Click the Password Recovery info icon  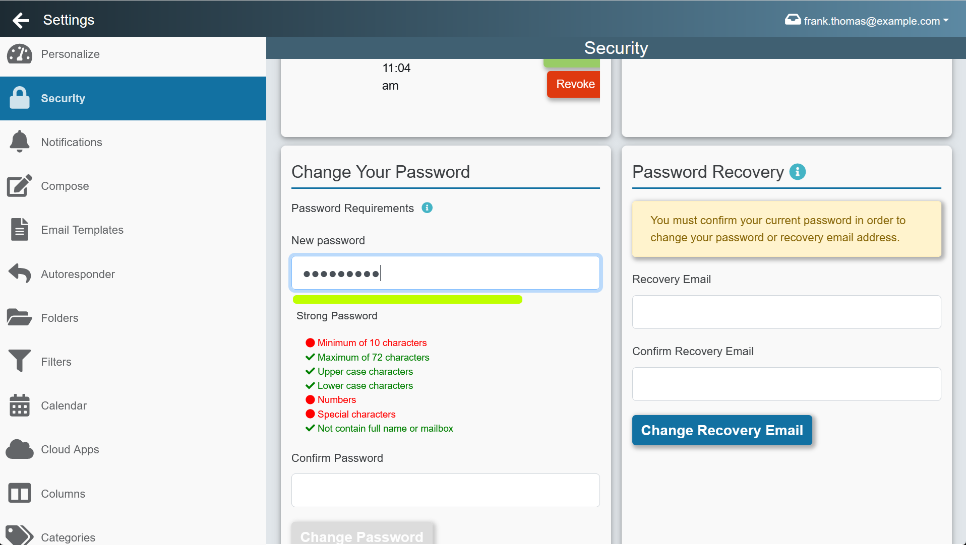point(798,172)
